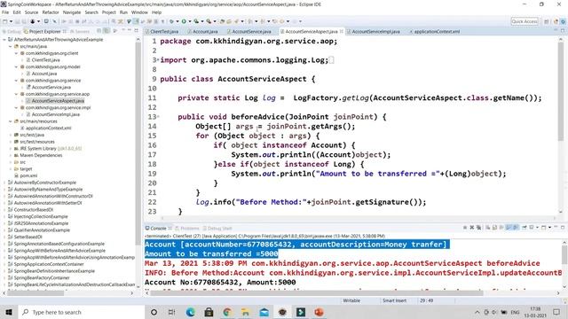Click Display Selected Console icon
Screen dimensions: 568x319
532,228
